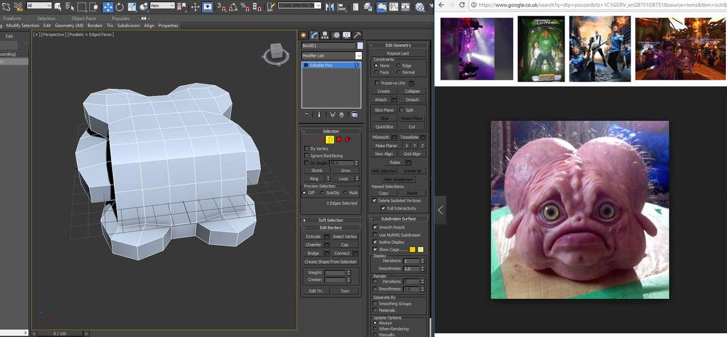This screenshot has height=337, width=727.
Task: Toggle the 3D Snaps icon
Action: click(221, 7)
